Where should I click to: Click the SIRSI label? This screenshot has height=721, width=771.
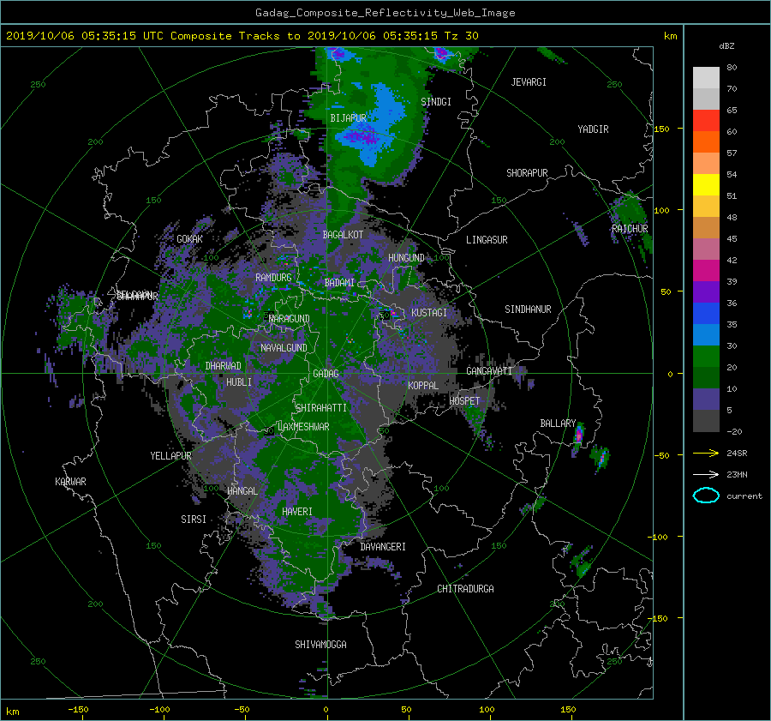coord(194,520)
